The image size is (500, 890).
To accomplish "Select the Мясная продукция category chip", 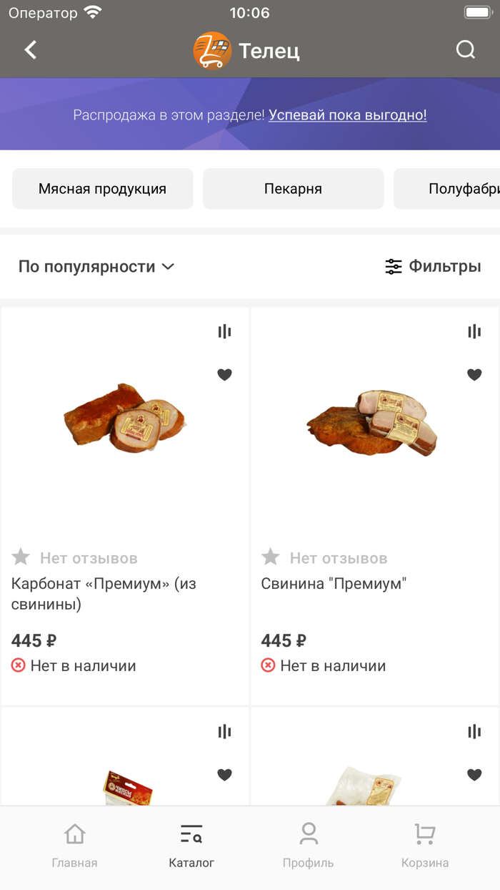I will tap(102, 189).
